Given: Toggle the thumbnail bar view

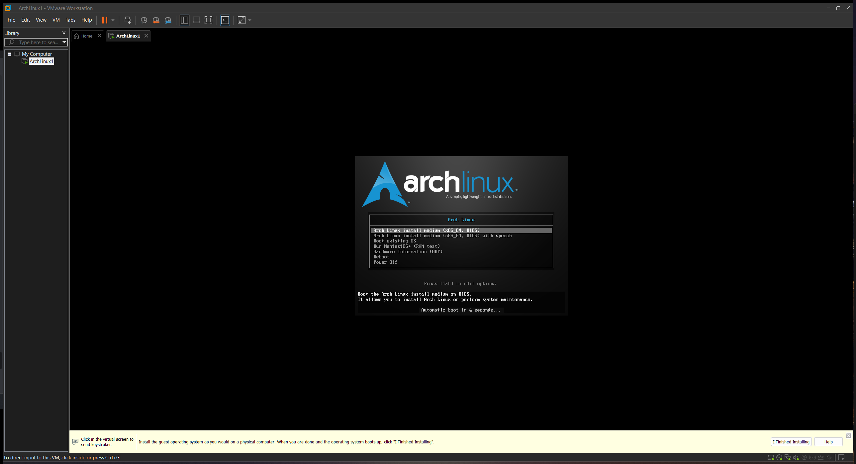Looking at the screenshot, I should (196, 20).
